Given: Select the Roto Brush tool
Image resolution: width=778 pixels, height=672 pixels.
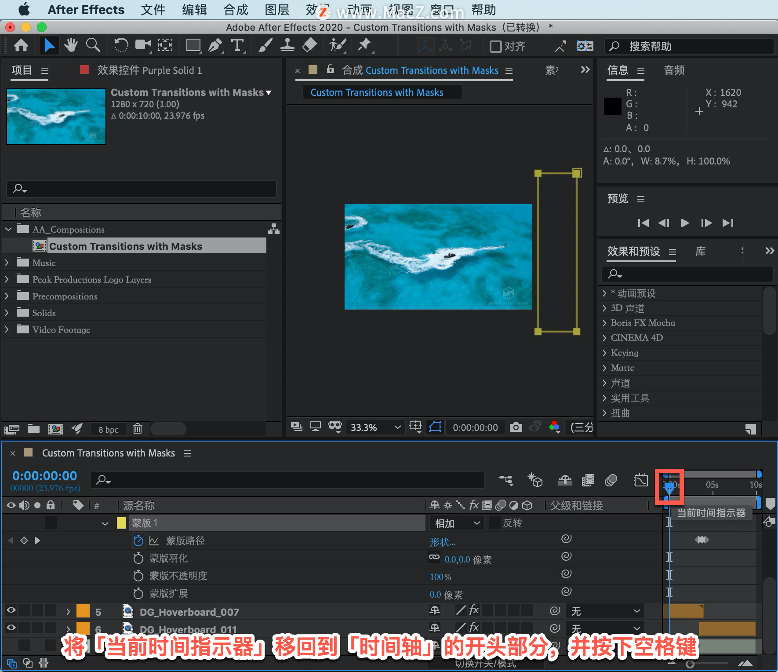Looking at the screenshot, I should (x=338, y=45).
